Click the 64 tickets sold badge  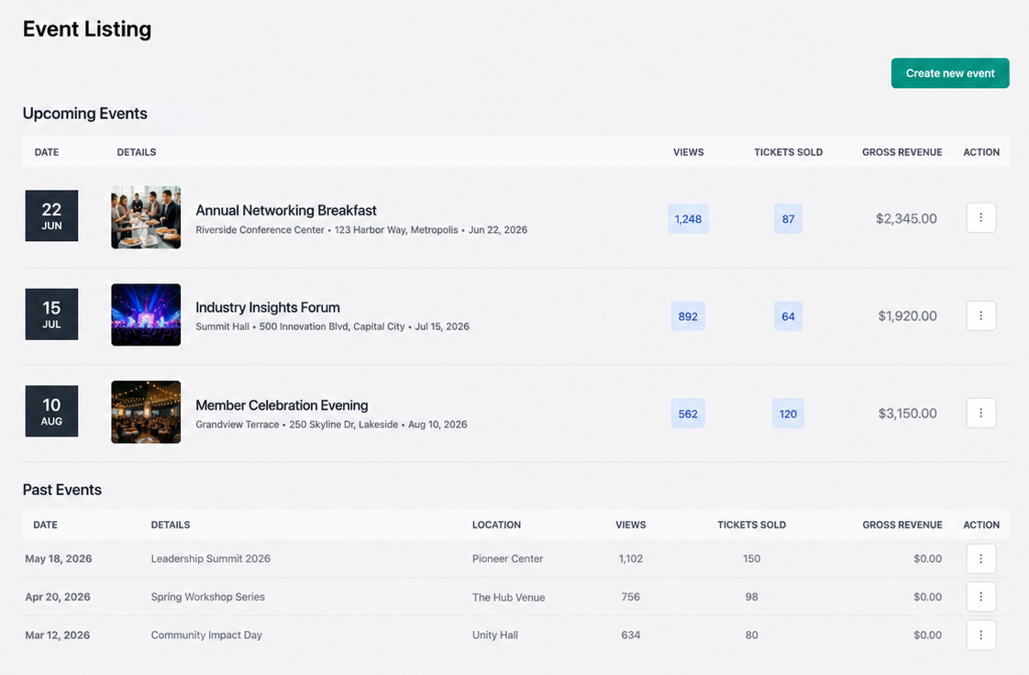pyautogui.click(x=788, y=316)
